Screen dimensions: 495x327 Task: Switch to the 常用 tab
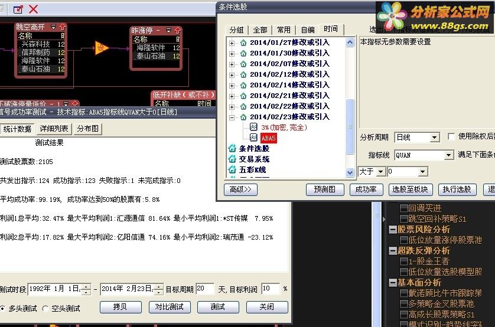point(284,30)
